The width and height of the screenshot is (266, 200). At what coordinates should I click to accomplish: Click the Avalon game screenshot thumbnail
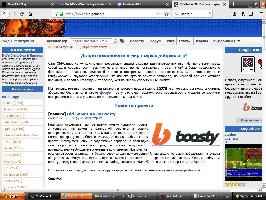coord(243,162)
